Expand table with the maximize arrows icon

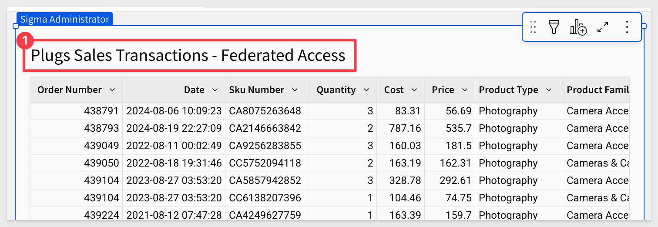pos(603,27)
